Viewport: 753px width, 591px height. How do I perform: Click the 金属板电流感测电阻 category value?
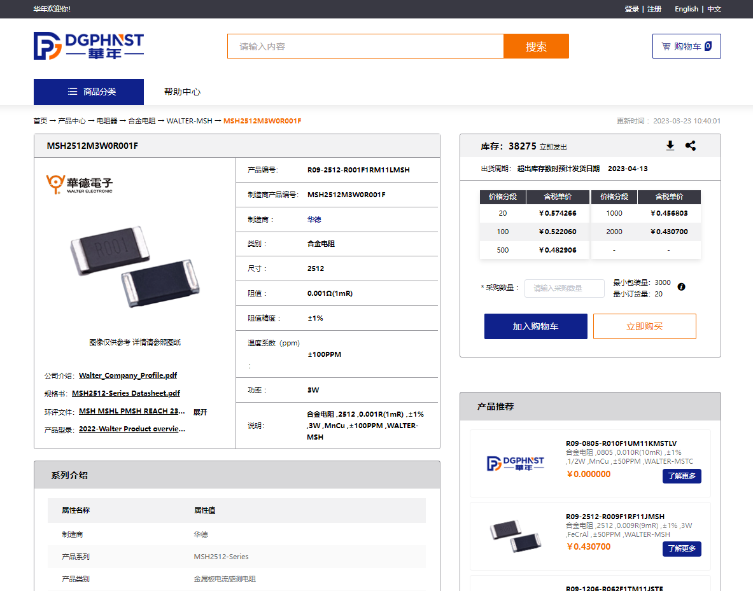pos(224,579)
